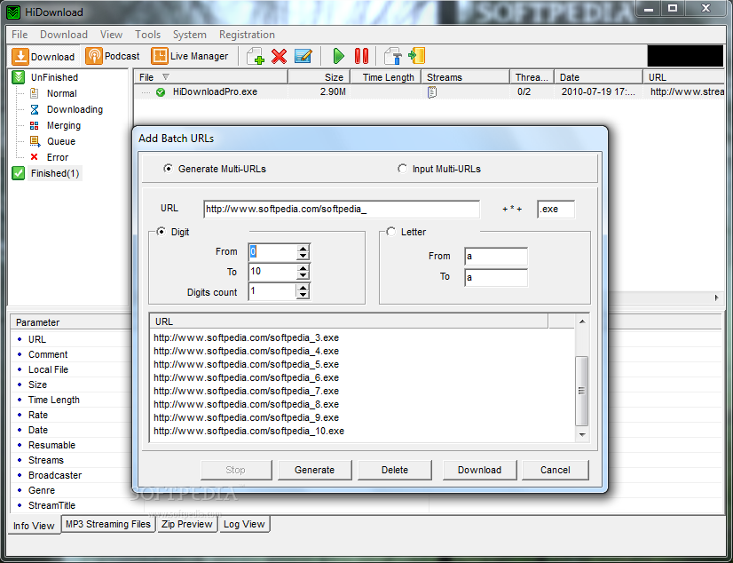Viewport: 733px width, 563px height.
Task: Click the Broadcaster parameter row
Action: point(55,475)
